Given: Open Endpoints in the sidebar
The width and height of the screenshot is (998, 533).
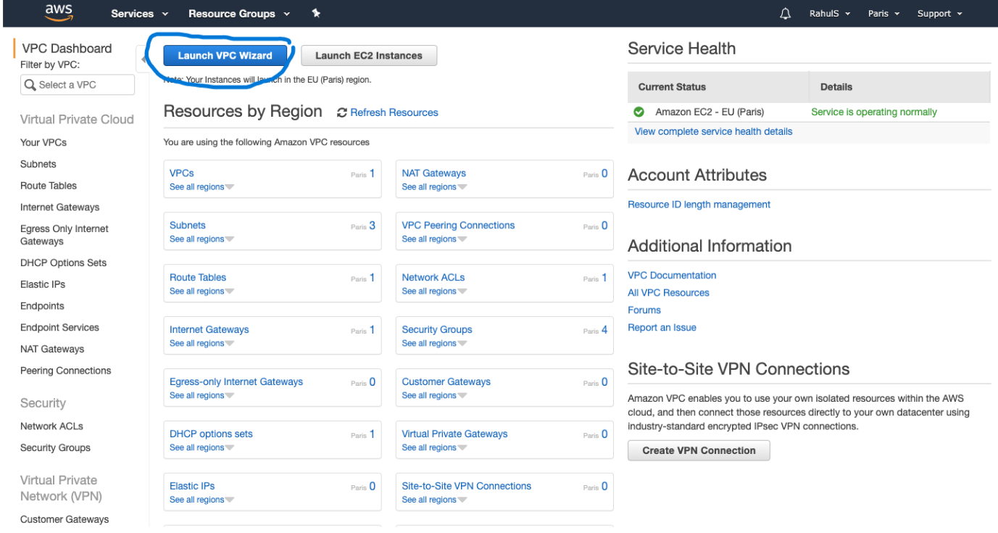Looking at the screenshot, I should 42,306.
